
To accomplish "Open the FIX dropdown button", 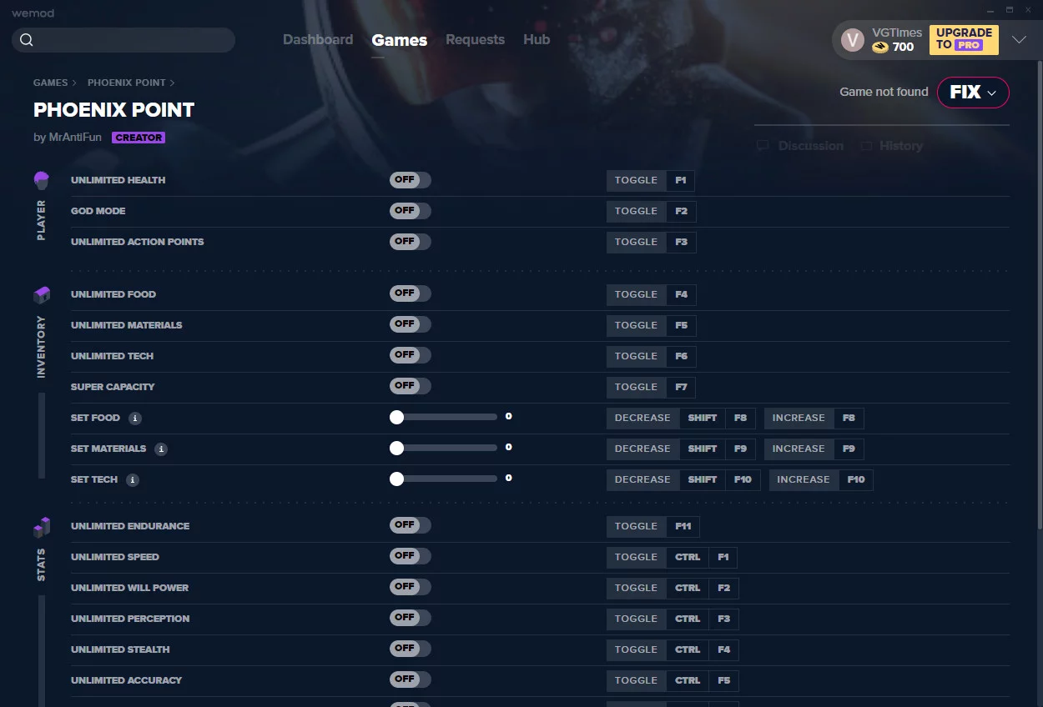I will [x=973, y=93].
